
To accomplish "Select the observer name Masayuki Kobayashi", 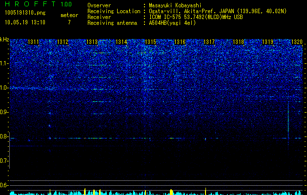I will click(x=175, y=5).
